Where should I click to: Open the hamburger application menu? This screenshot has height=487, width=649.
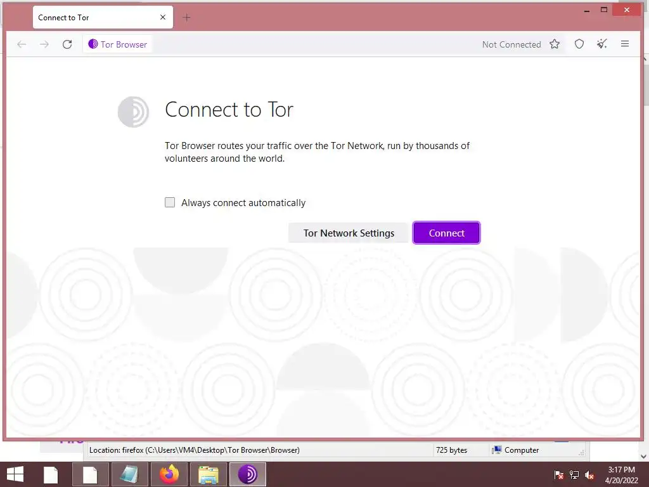pos(625,44)
